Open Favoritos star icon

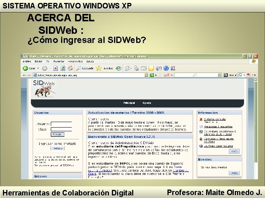(99, 68)
